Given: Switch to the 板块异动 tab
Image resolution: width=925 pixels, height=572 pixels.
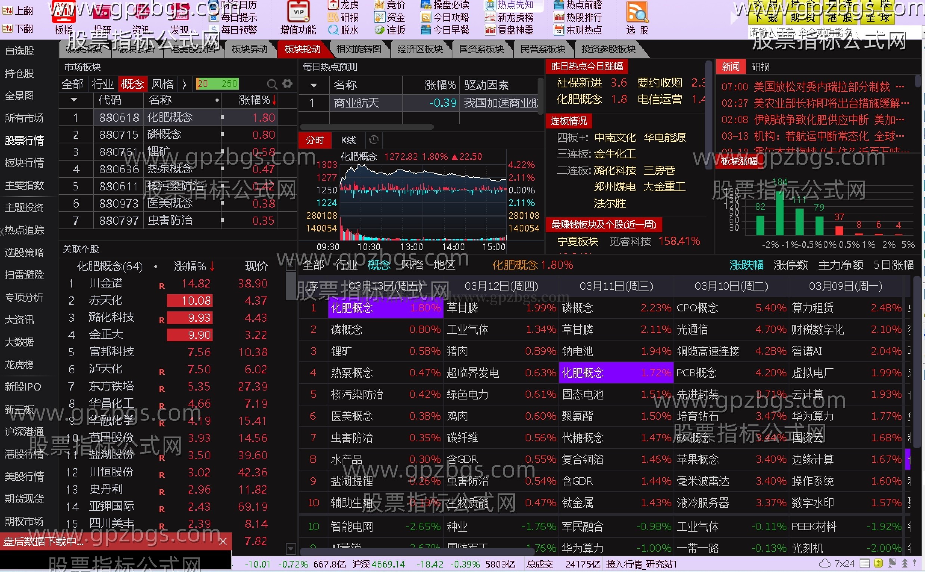Looking at the screenshot, I should 250,49.
